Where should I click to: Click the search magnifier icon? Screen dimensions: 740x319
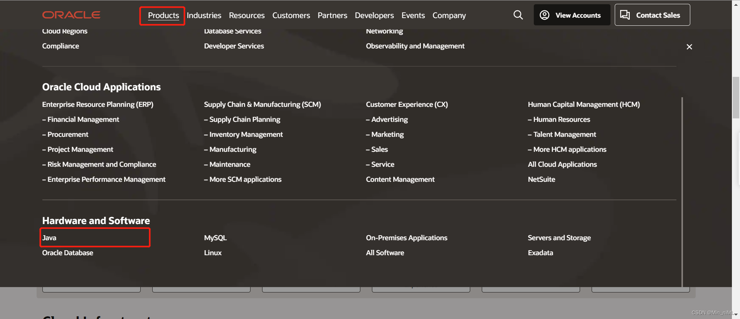pos(518,15)
